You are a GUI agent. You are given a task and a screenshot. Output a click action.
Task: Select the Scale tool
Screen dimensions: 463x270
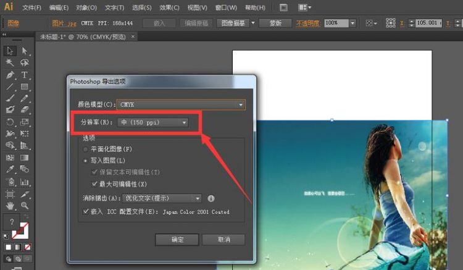[x=25, y=122]
